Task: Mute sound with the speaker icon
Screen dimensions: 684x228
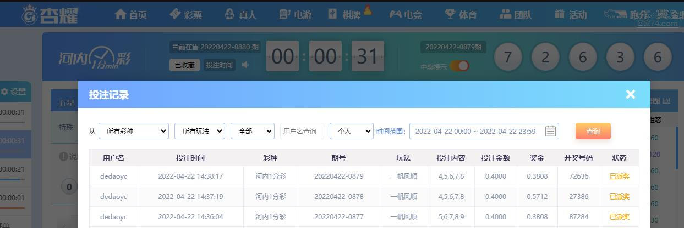Action: click(245, 65)
